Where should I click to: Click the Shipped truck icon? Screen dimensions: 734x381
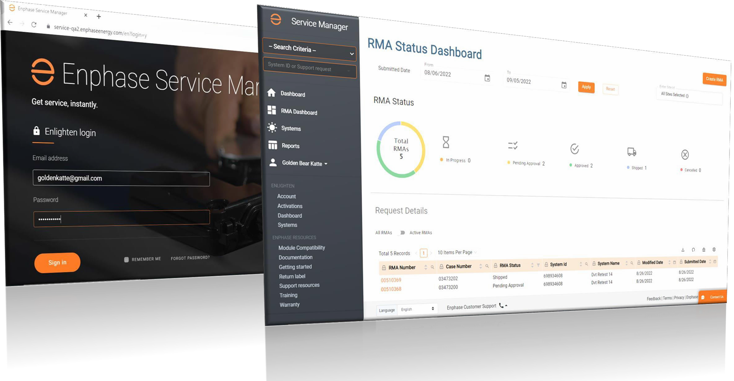point(632,152)
